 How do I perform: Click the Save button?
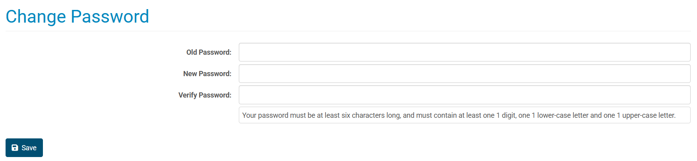click(24, 148)
